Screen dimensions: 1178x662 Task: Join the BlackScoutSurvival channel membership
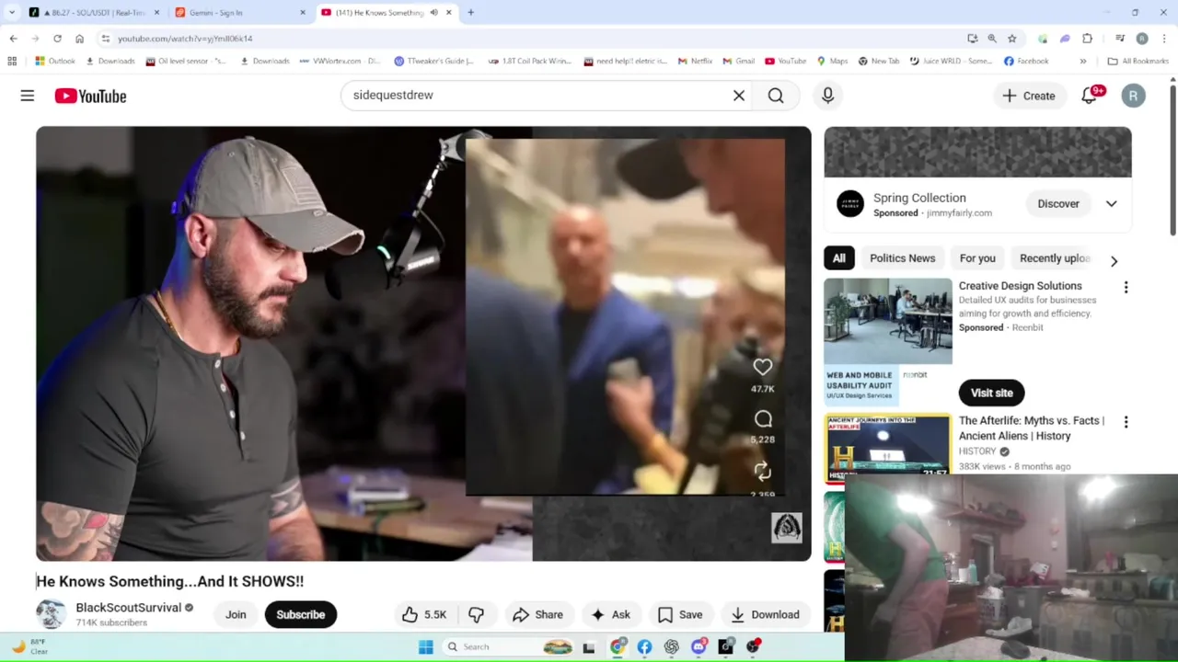(x=236, y=614)
